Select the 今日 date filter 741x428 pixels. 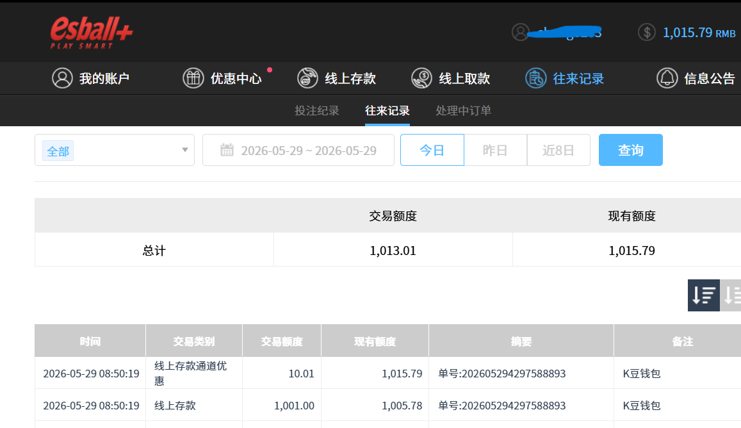[432, 150]
